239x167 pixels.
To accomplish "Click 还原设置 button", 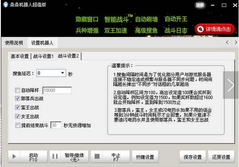I will [x=221, y=157].
